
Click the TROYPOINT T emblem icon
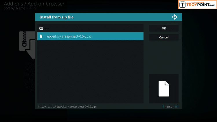[183, 5]
